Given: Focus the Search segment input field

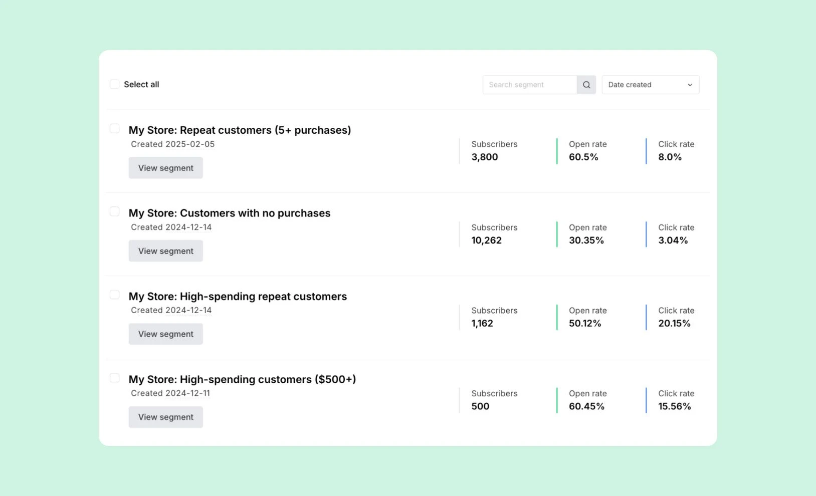Looking at the screenshot, I should (x=529, y=85).
